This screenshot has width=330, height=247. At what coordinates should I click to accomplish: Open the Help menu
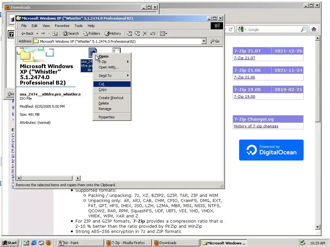(x=91, y=26)
